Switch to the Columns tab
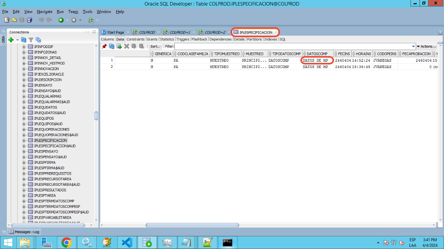 click(x=107, y=39)
